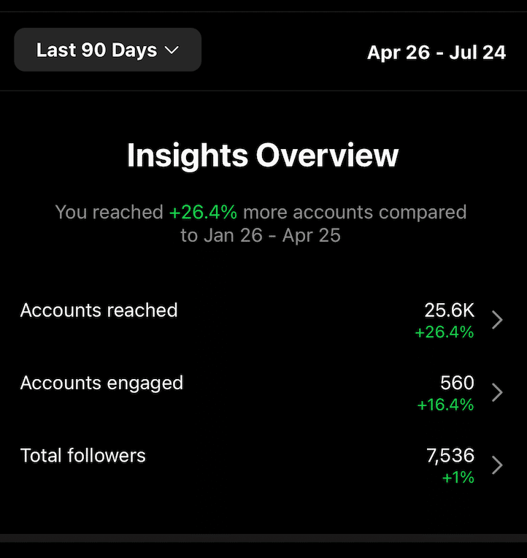Open the Total followers row
Image resolution: width=527 pixels, height=558 pixels.
(263, 465)
